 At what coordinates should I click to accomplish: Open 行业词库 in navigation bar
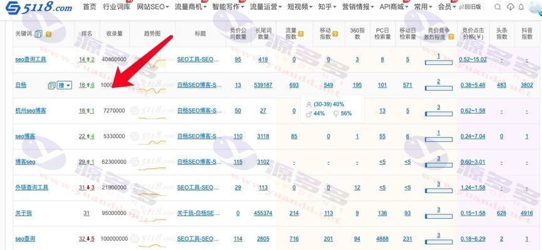[x=117, y=6]
